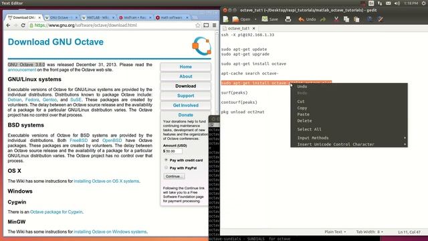Click the Paste clipboard icon in gedit
This screenshot has width=428, height=241.
click(x=356, y=19)
